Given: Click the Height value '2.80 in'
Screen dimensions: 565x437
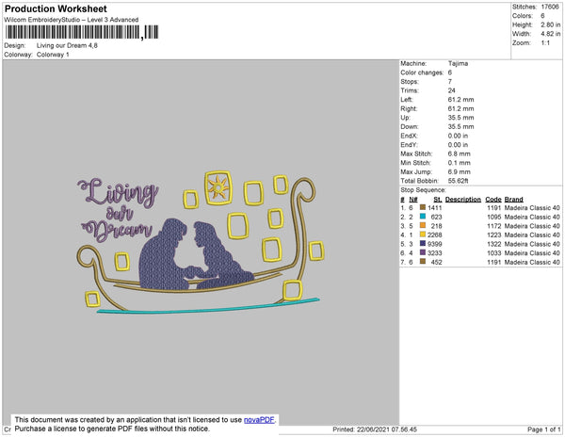Looking at the screenshot, I should pyautogui.click(x=551, y=24).
